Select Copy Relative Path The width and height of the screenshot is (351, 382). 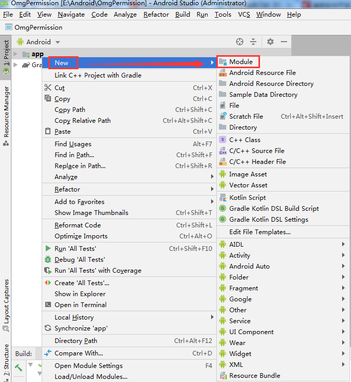pyautogui.click(x=129, y=121)
